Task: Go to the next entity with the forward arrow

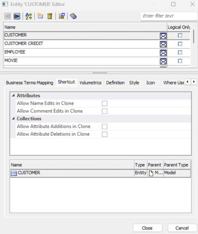Action: 17,16
